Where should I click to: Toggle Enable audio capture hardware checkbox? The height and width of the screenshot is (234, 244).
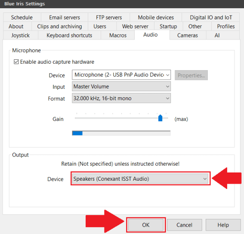coord(16,62)
